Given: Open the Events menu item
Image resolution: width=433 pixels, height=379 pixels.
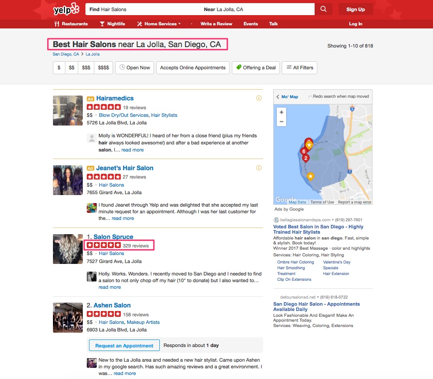Looking at the screenshot, I should (x=251, y=24).
